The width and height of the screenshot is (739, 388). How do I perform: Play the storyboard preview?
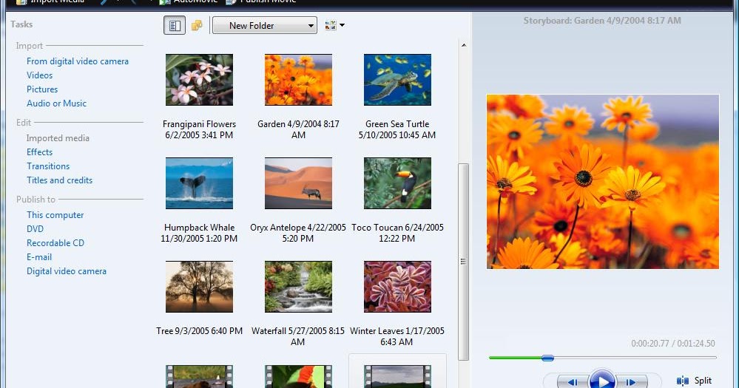(x=602, y=380)
